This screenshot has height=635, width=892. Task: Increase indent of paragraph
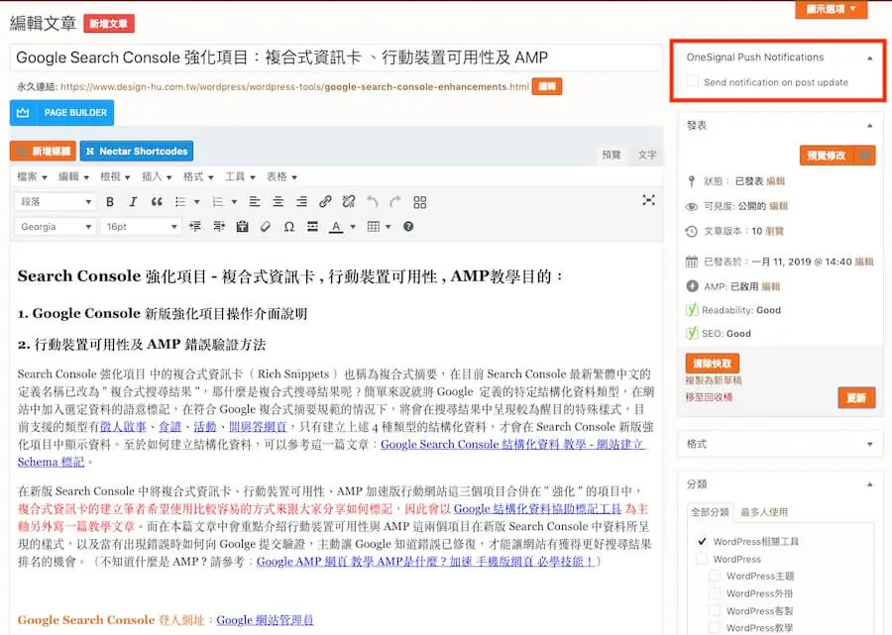[219, 227]
